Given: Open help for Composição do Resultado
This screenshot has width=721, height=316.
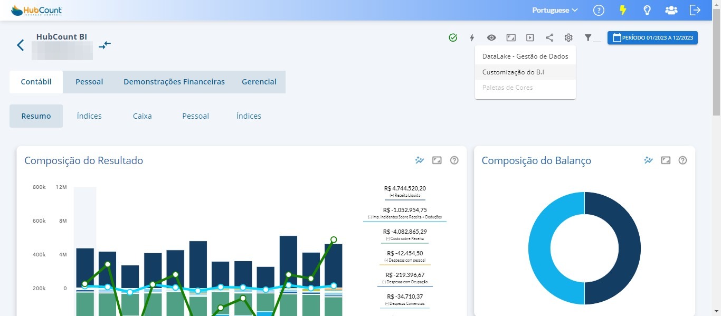Looking at the screenshot, I should tap(454, 160).
